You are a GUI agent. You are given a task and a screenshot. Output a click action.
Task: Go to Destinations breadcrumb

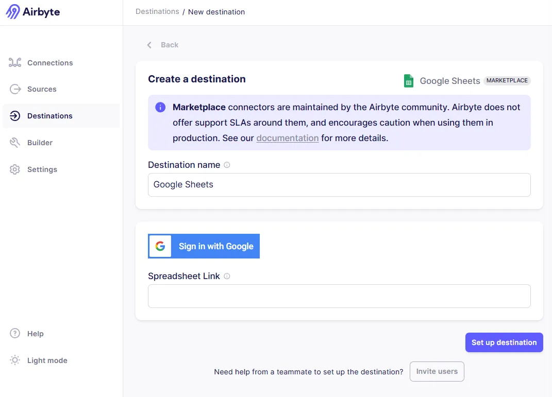(157, 12)
